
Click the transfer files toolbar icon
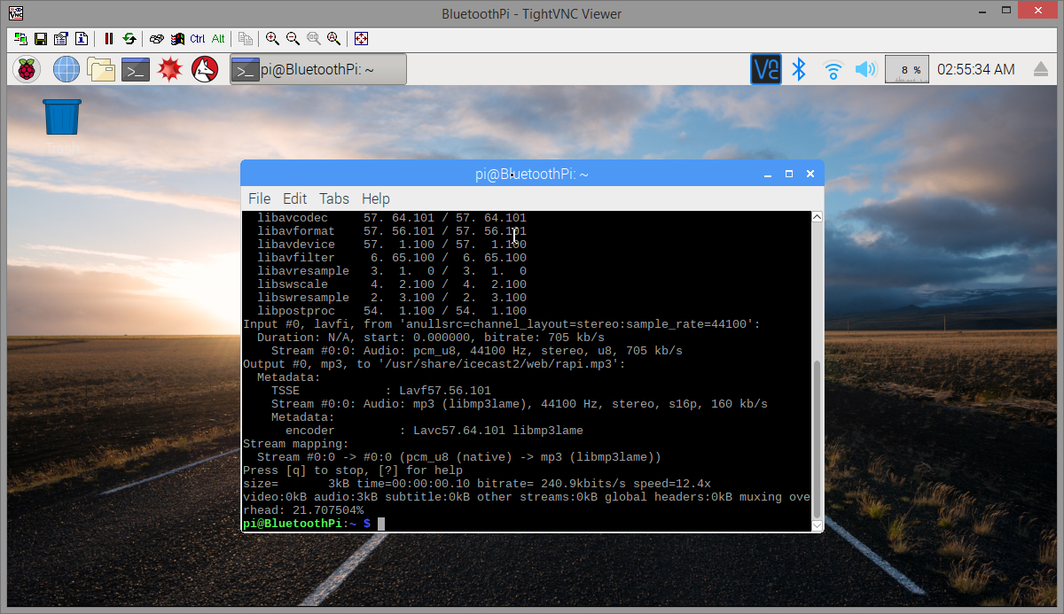(246, 39)
